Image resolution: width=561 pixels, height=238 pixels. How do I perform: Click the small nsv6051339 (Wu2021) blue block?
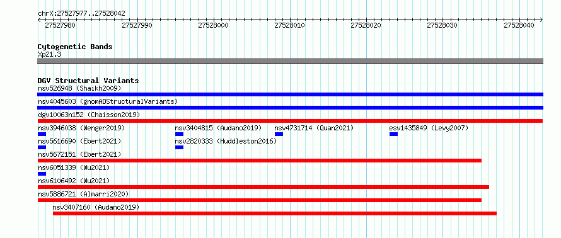point(42,174)
